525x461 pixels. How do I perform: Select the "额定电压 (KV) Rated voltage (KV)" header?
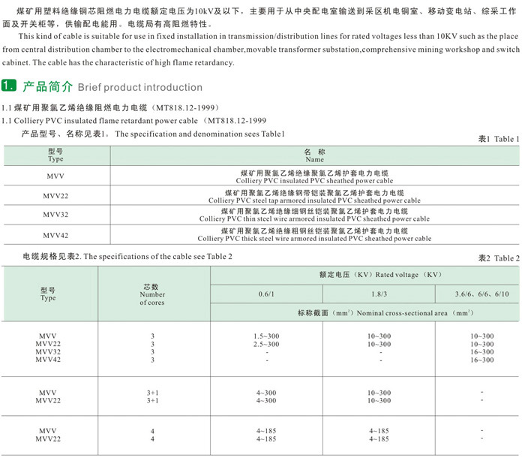pyautogui.click(x=380, y=275)
